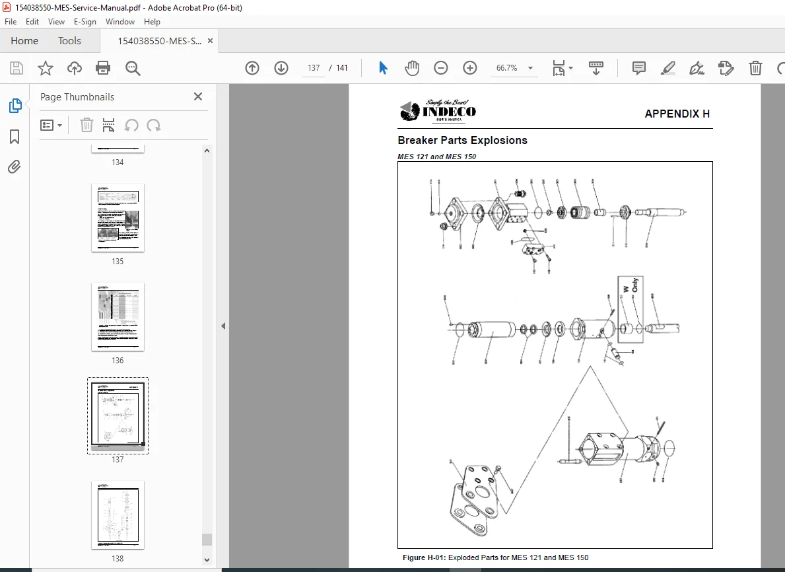
Task: Select page 137 thumbnail
Action: (118, 415)
